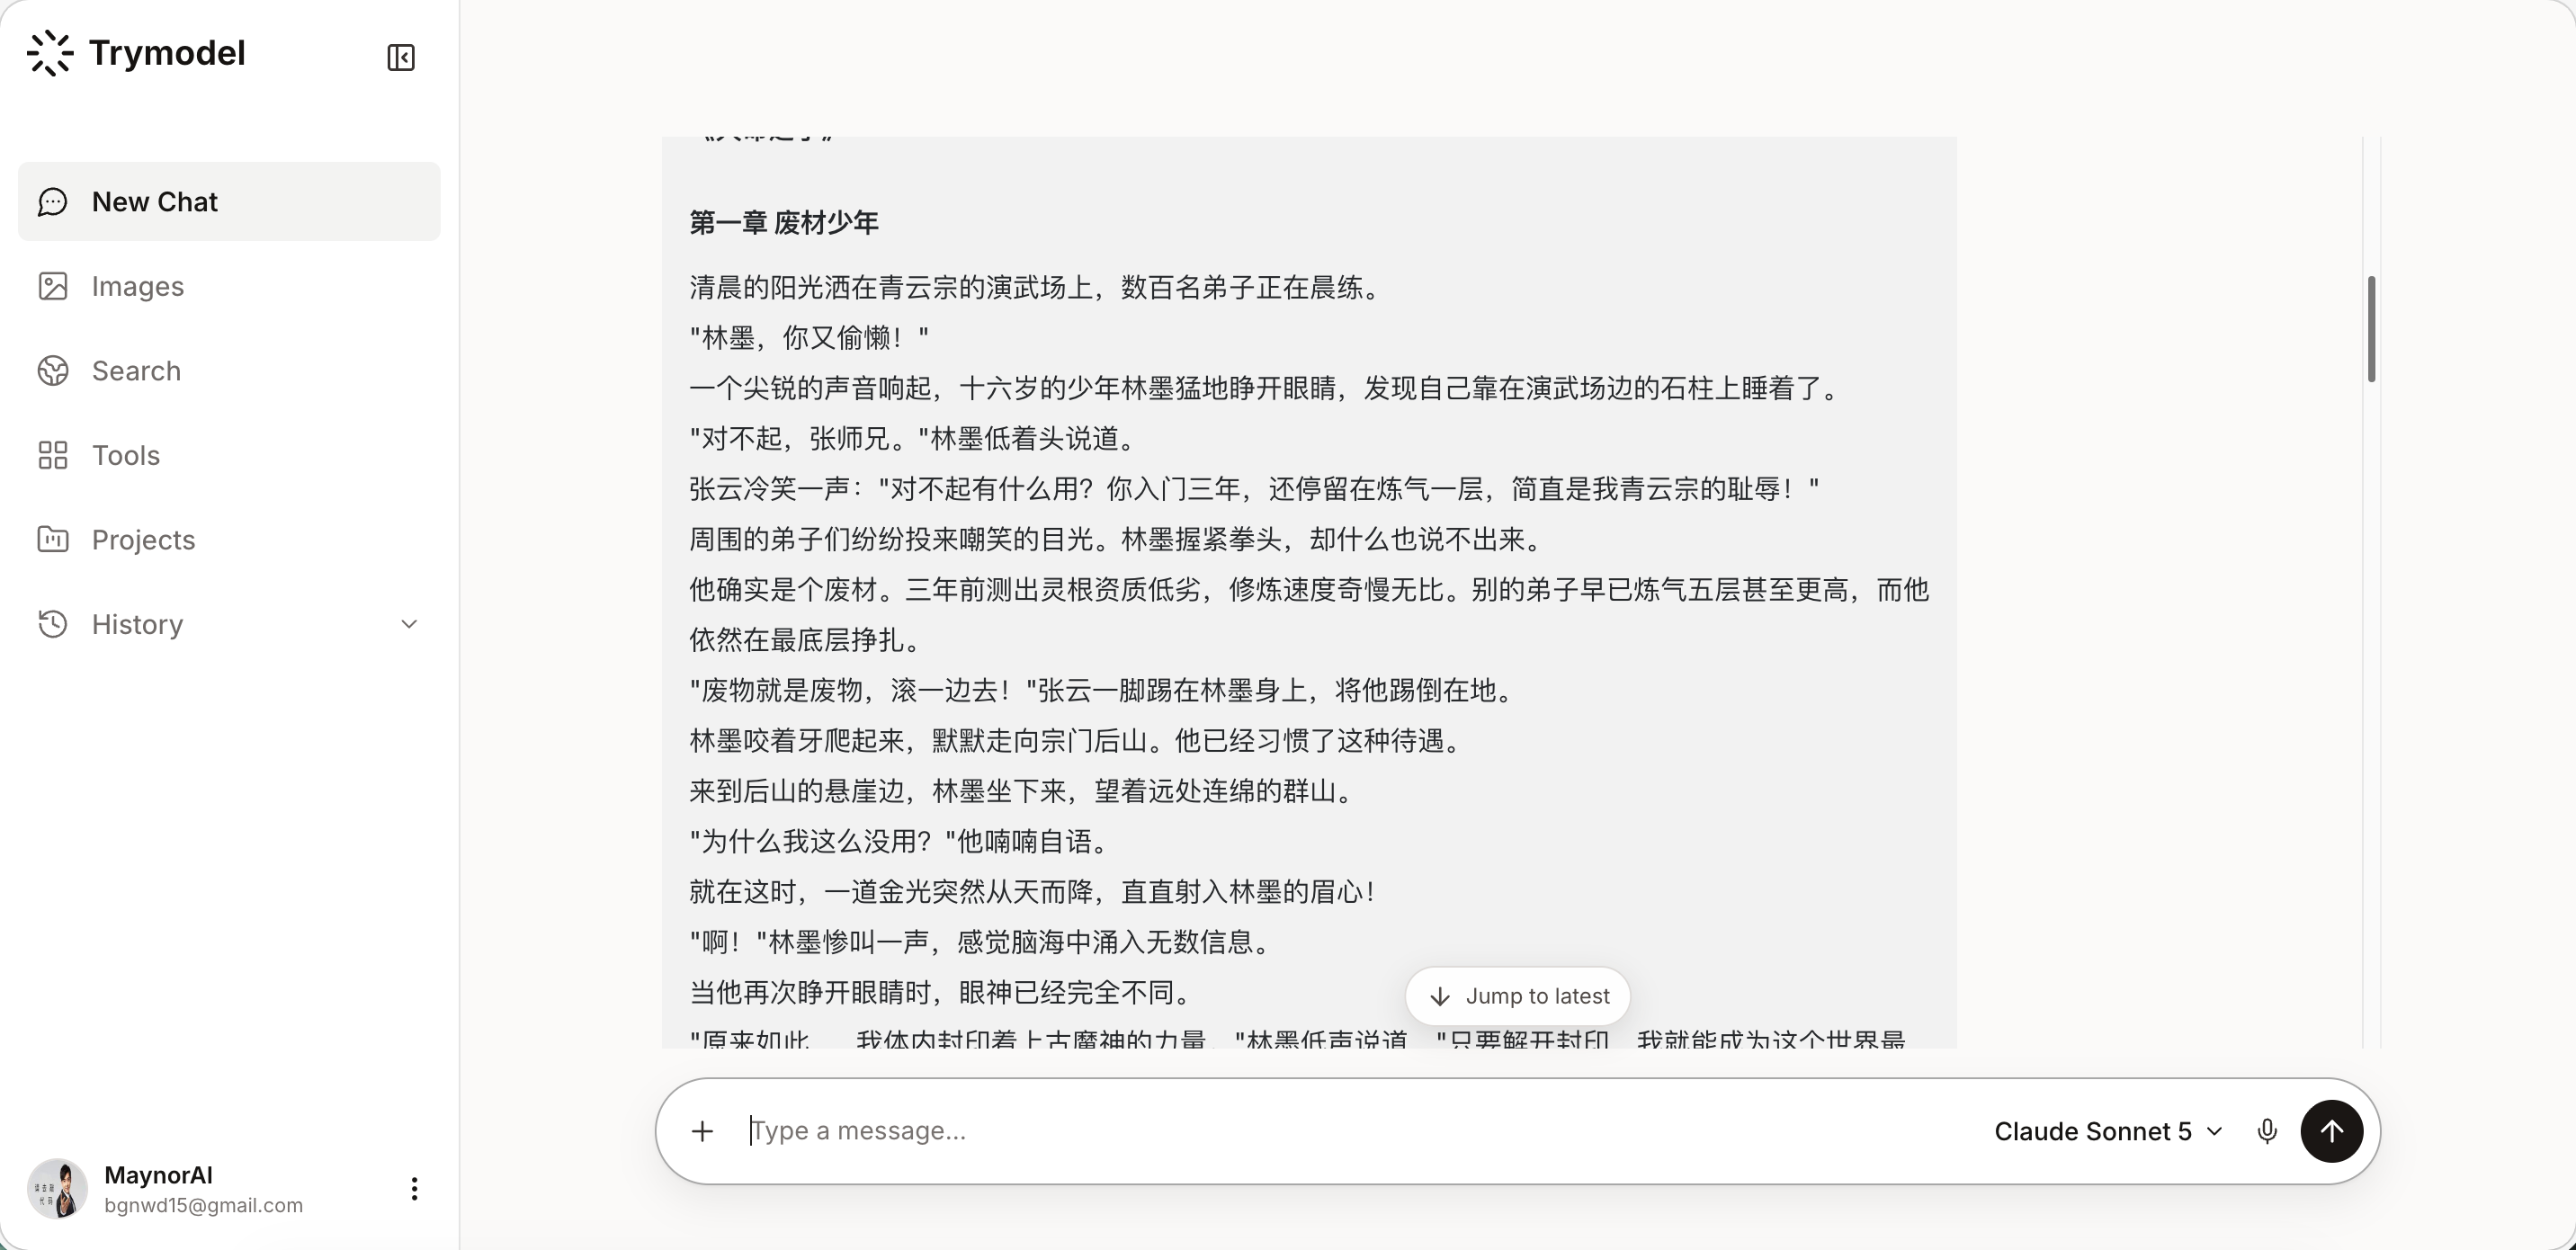Click the line "为什么我这么没用？"他喃喃自语

[901, 842]
